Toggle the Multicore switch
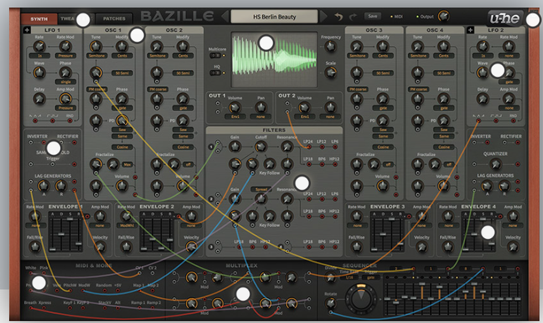 pyautogui.click(x=216, y=55)
